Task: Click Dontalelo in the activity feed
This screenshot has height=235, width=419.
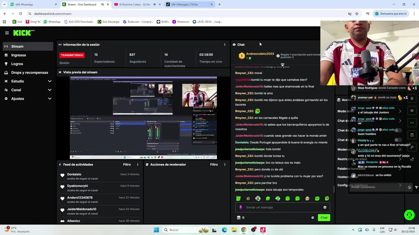Action: [x=74, y=174]
